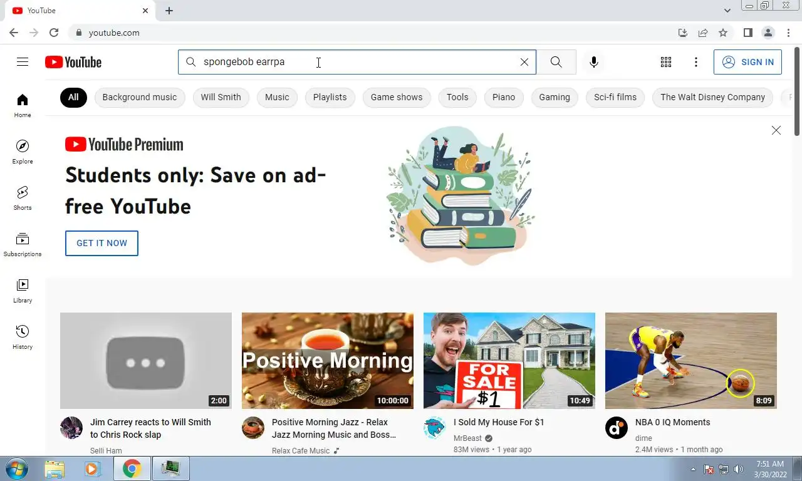
Task: Go back in browser
Action: click(x=14, y=33)
